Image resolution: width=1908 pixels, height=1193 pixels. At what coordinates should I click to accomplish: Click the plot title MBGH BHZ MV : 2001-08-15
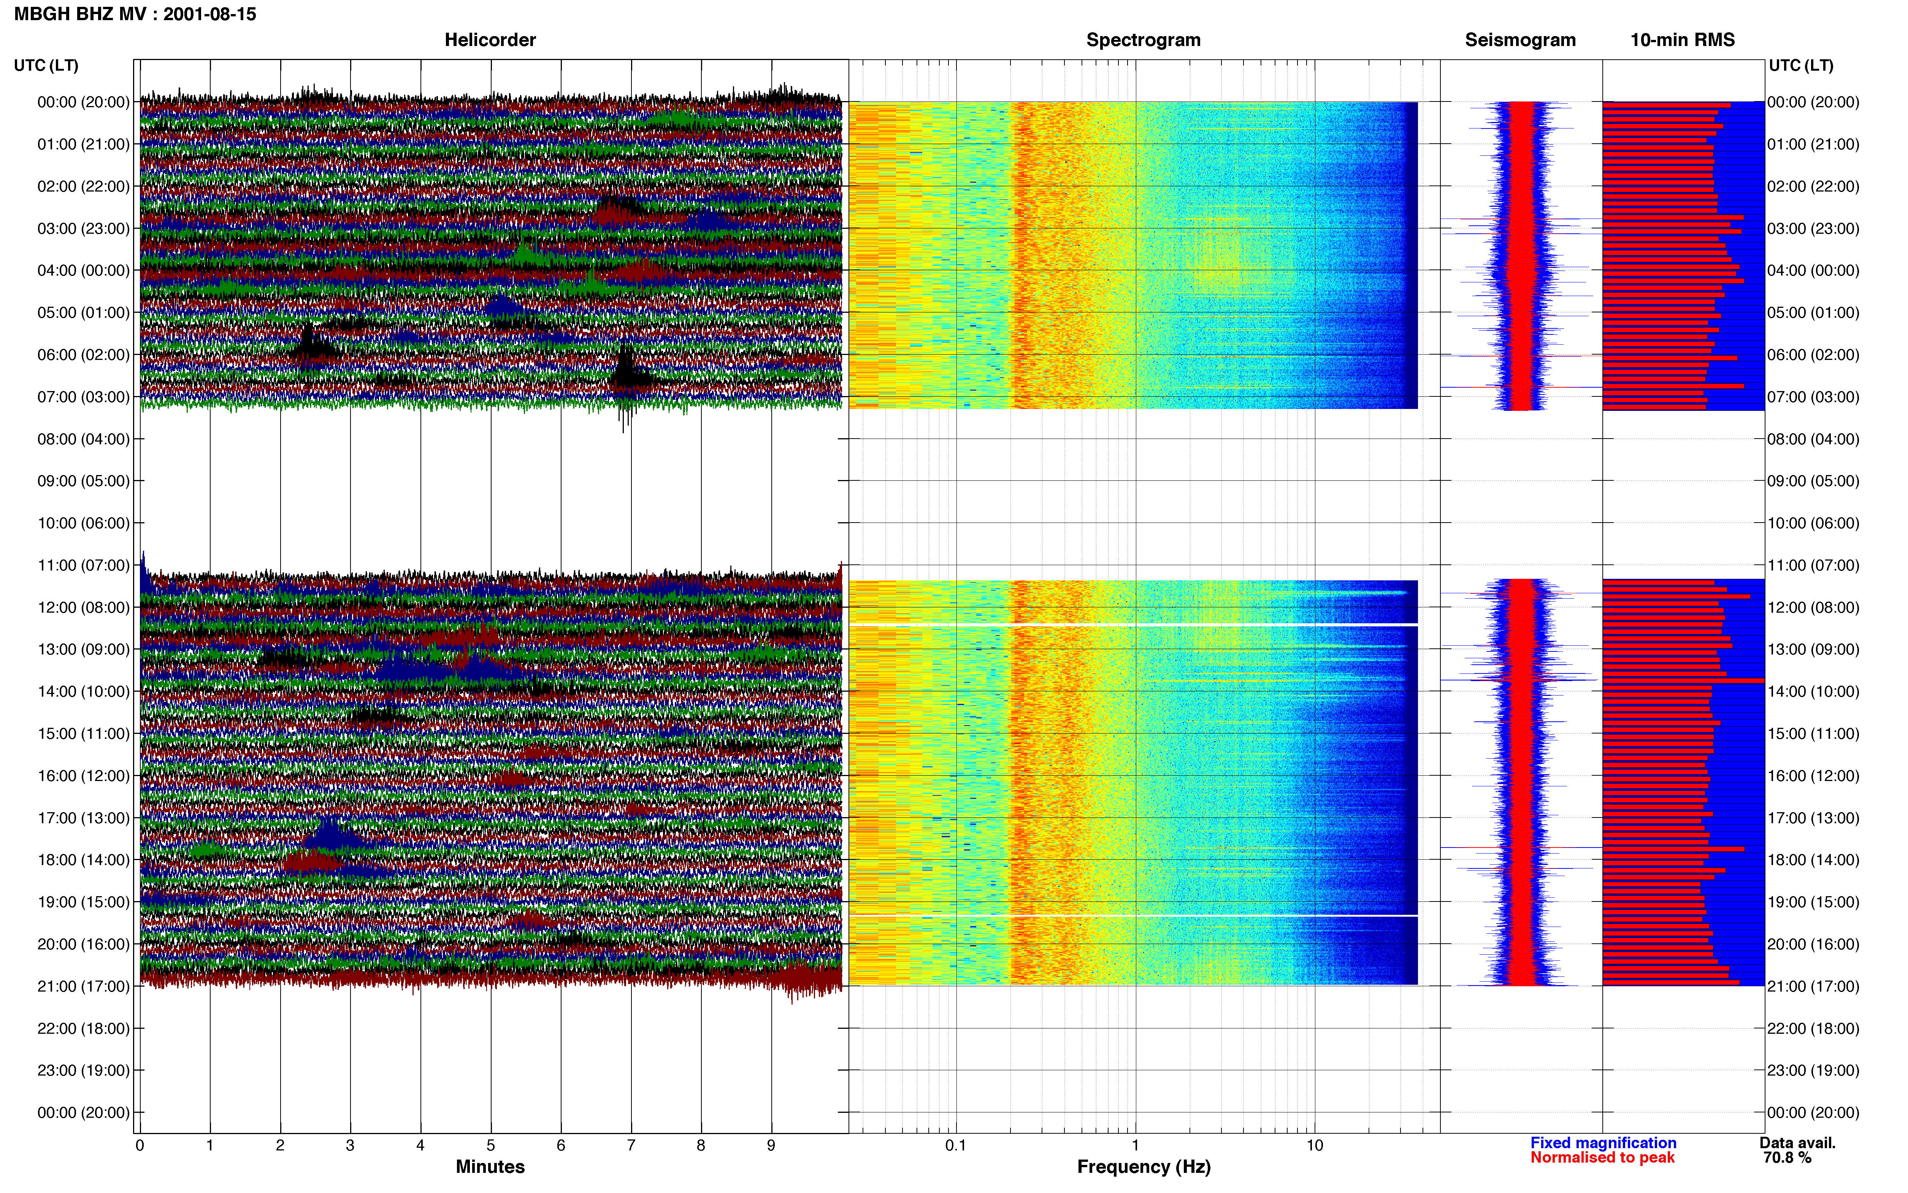point(135,14)
